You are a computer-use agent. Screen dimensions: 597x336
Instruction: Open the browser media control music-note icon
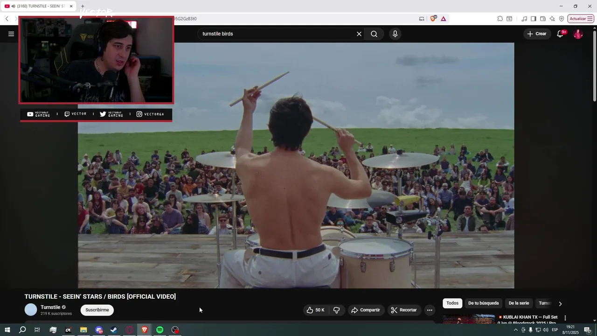(x=524, y=19)
